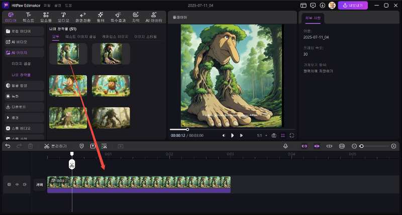Screen dimensions: 402x215
Task: Select AI Video in sidebar
Action: (x=24, y=42)
